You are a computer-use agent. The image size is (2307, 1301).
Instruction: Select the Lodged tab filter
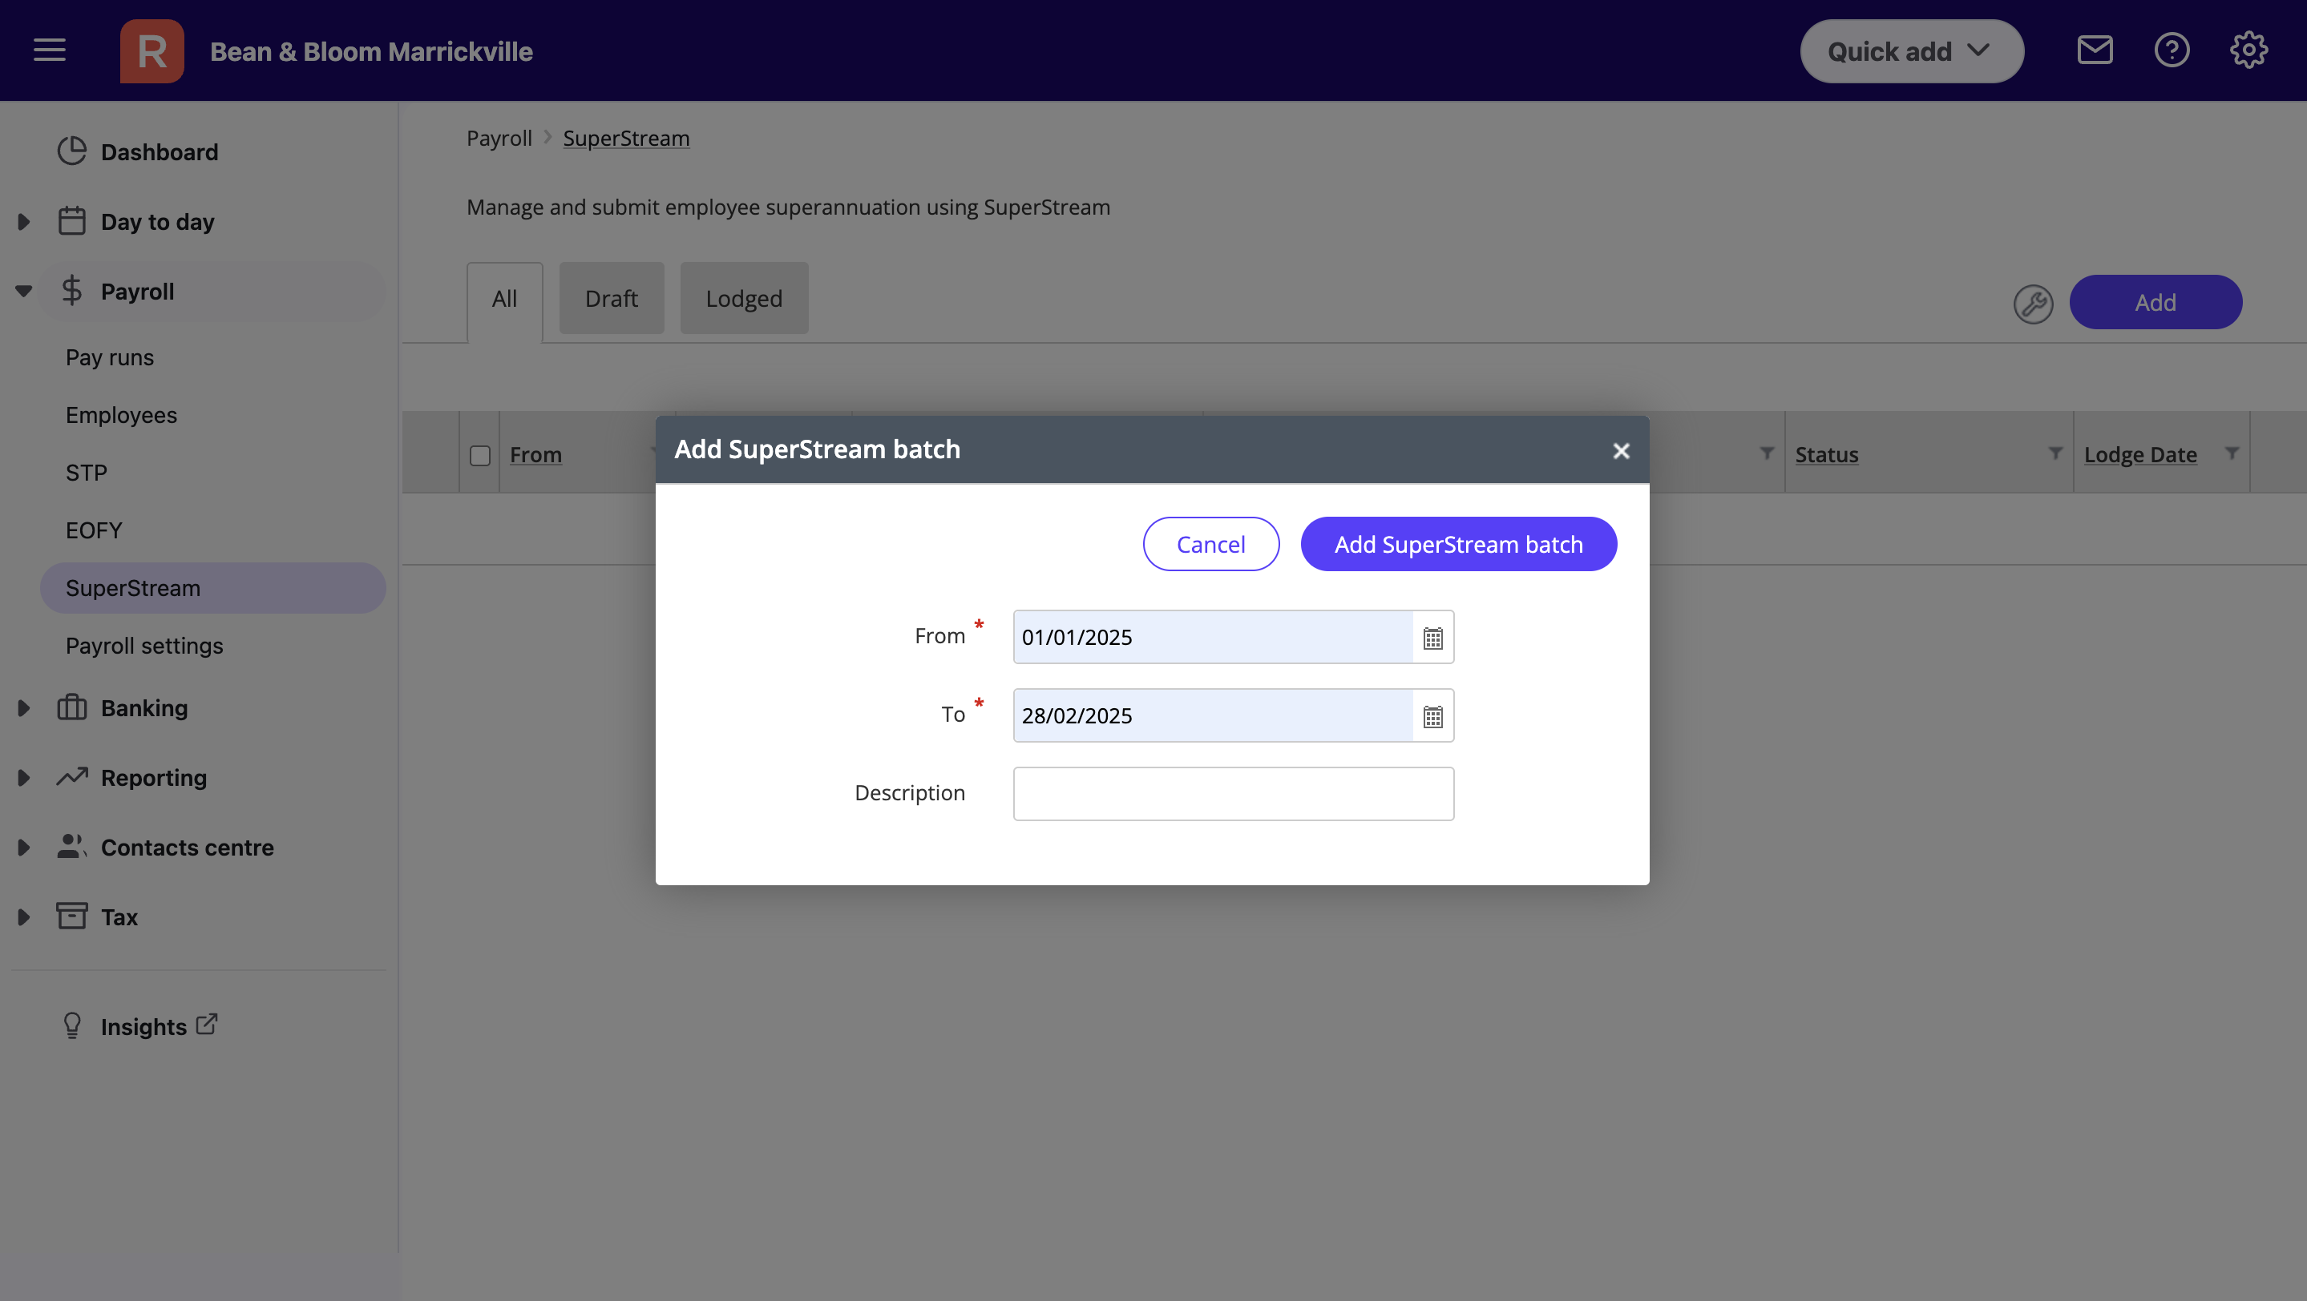tap(743, 299)
